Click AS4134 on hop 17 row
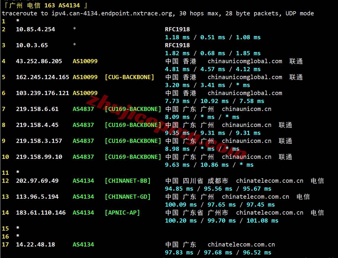Image resolution: width=338 pixels, height=258 pixels. pyautogui.click(x=83, y=244)
